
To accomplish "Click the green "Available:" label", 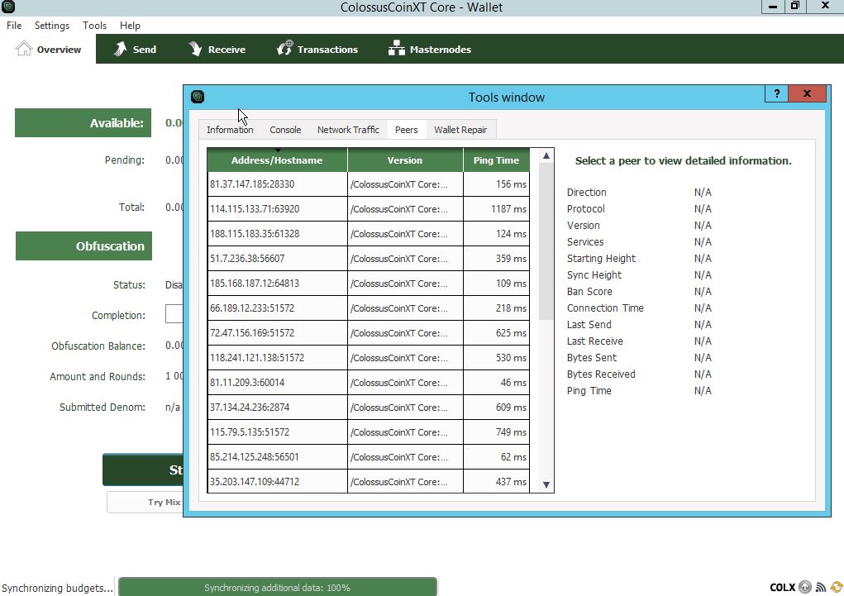I will pyautogui.click(x=83, y=122).
